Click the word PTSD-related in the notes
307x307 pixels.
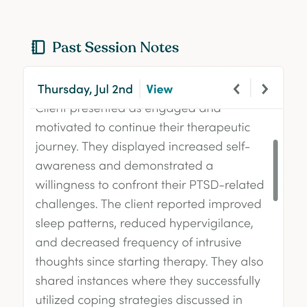(226, 185)
